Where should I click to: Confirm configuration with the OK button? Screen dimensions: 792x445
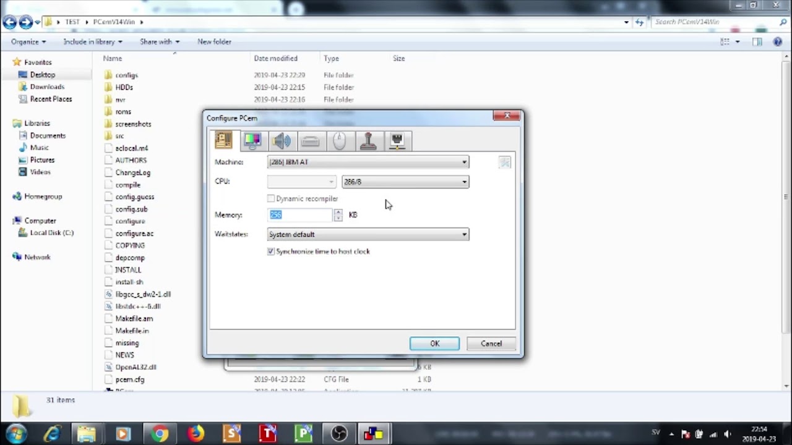(434, 344)
